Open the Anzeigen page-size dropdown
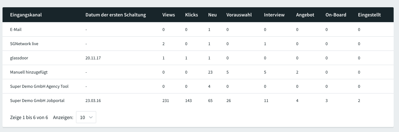Viewport: 399px width, 132px height. click(x=86, y=117)
